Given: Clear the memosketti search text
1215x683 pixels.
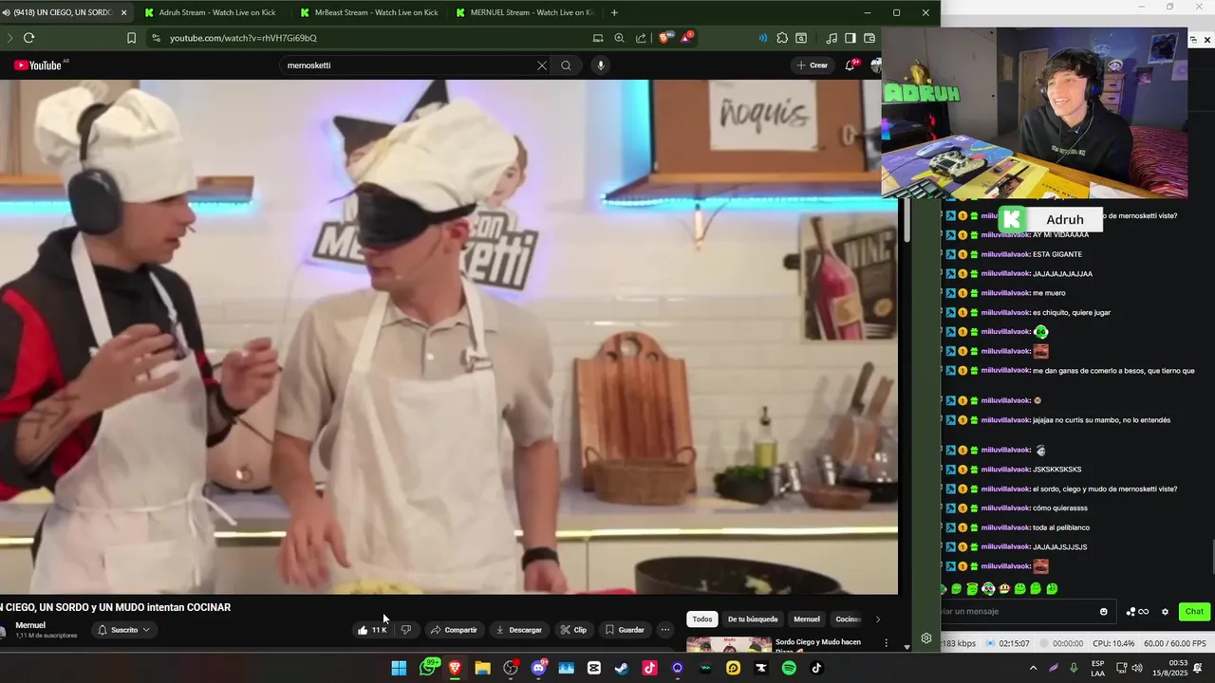Looking at the screenshot, I should coord(542,65).
